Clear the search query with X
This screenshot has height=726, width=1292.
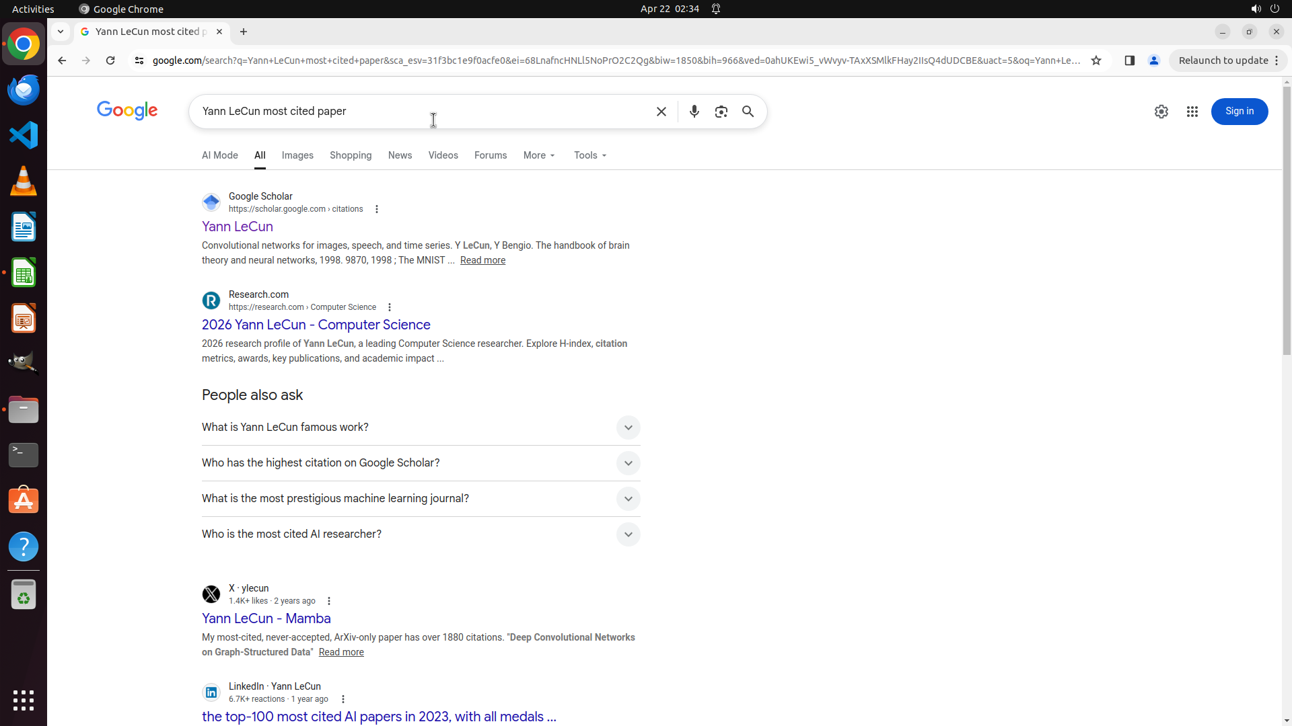coord(661,112)
